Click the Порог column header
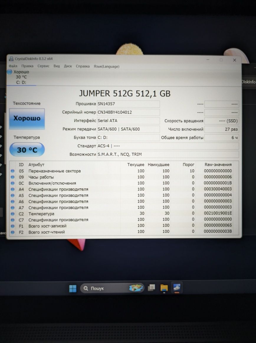This screenshot has width=256, height=343. (x=188, y=164)
